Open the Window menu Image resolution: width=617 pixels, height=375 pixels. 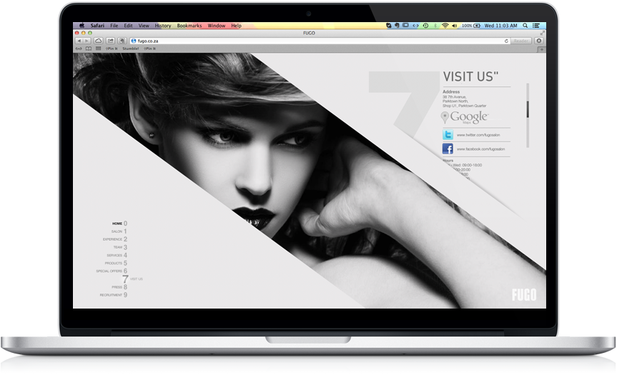coord(217,26)
